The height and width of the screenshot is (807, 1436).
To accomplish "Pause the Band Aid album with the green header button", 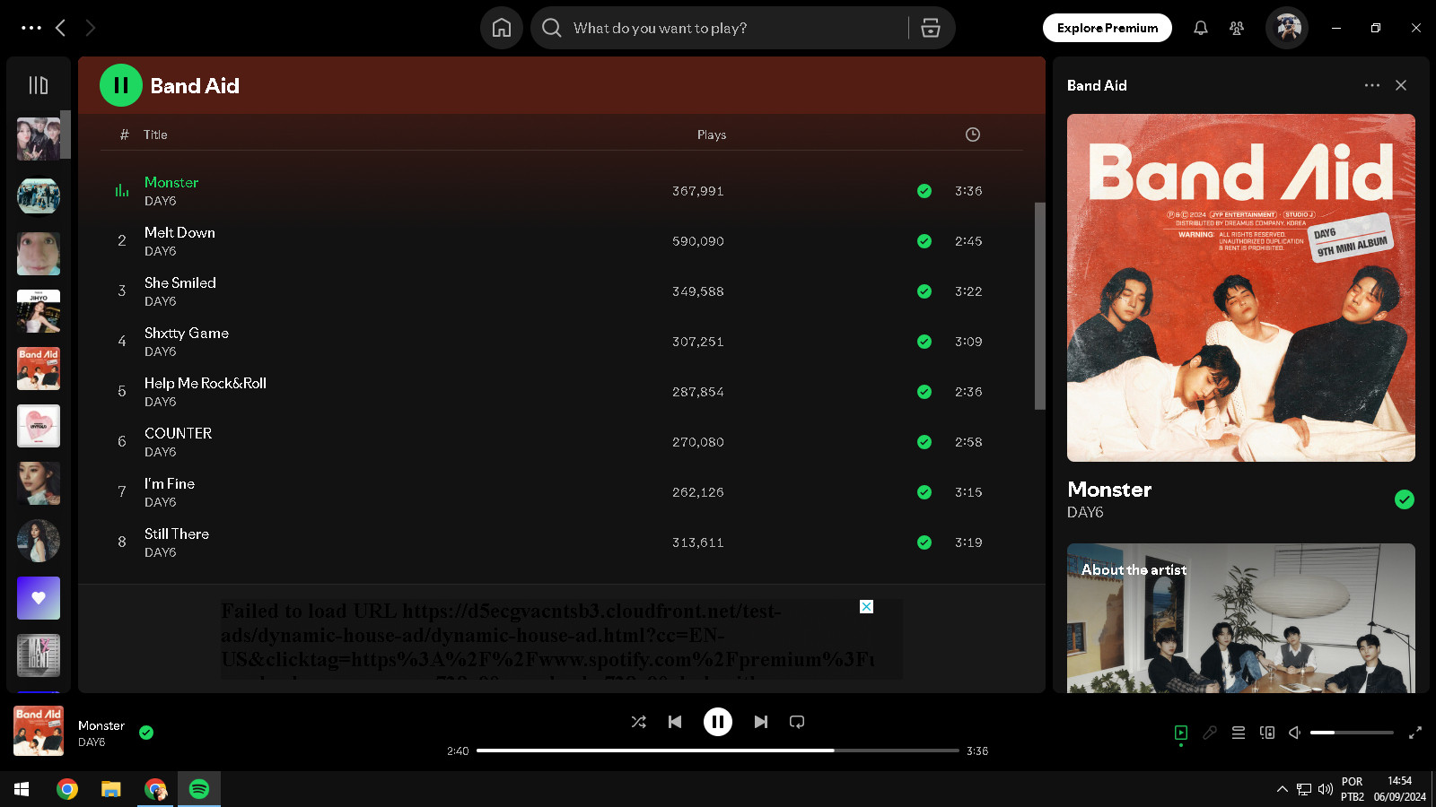I will [x=121, y=85].
